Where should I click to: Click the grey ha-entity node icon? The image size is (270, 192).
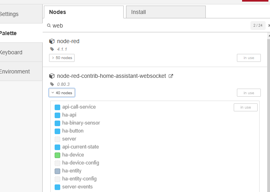[57, 171]
